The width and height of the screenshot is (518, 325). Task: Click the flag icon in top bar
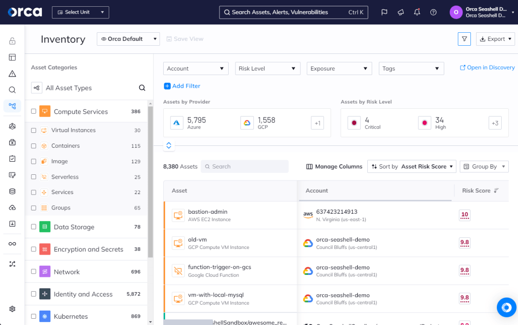coord(384,13)
